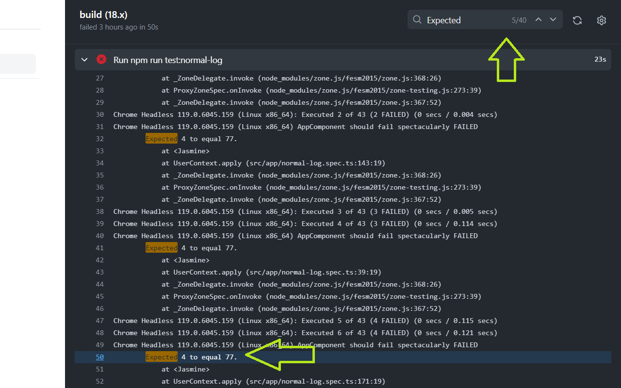Click the search magnifier icon in log search
The width and height of the screenshot is (621, 388).
[x=417, y=20]
